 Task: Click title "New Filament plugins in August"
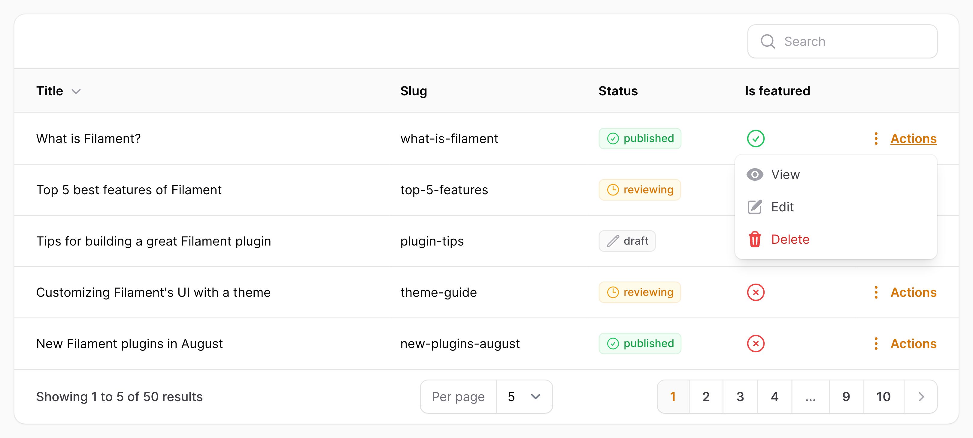[x=129, y=344]
